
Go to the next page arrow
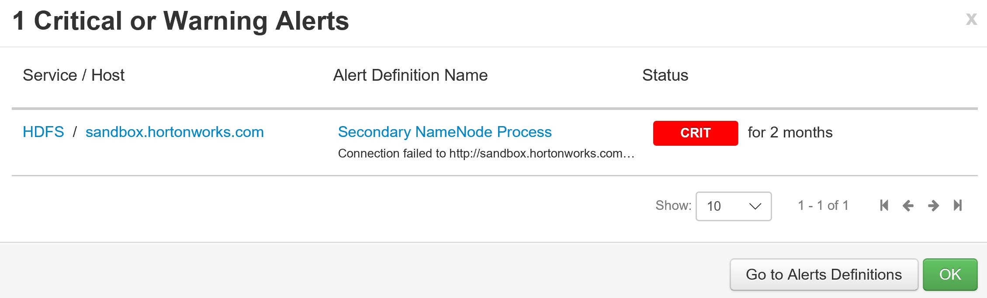pyautogui.click(x=933, y=206)
